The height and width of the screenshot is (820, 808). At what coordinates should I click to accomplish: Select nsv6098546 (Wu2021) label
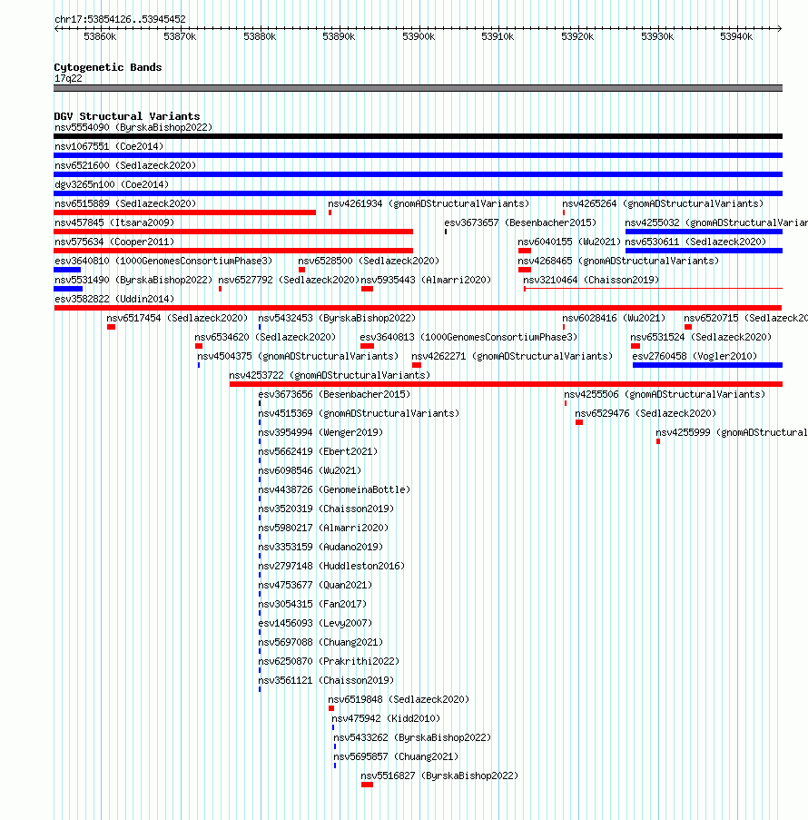pyautogui.click(x=310, y=470)
